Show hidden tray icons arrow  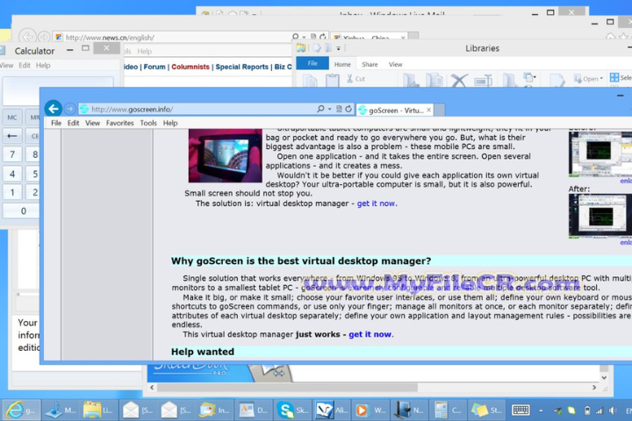[x=541, y=411]
